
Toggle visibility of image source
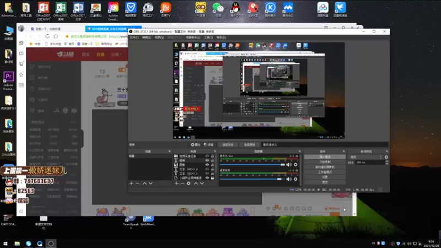tap(207, 165)
